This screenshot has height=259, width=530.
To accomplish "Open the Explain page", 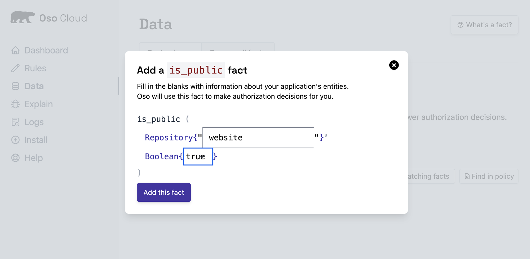I will pyautogui.click(x=38, y=104).
